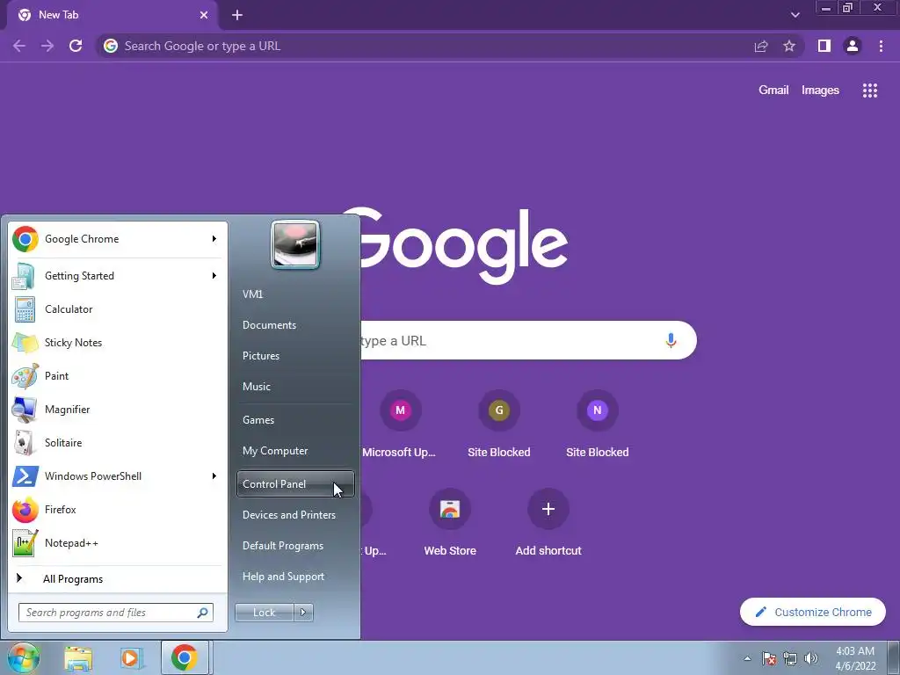
Task: Expand Getting Started submenu arrow
Action: pyautogui.click(x=214, y=275)
